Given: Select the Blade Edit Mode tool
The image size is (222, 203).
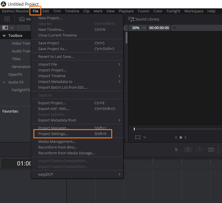Looking at the screenshot, I should coord(211,150).
